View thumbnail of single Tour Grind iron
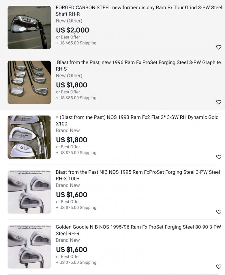The width and height of the screenshot is (225, 275). pyautogui.click(x=29, y=27)
